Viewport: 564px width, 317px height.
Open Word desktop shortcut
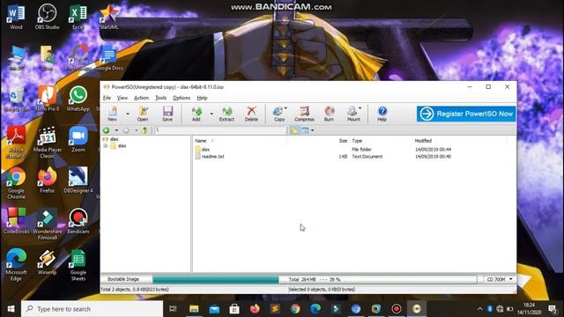(x=16, y=17)
